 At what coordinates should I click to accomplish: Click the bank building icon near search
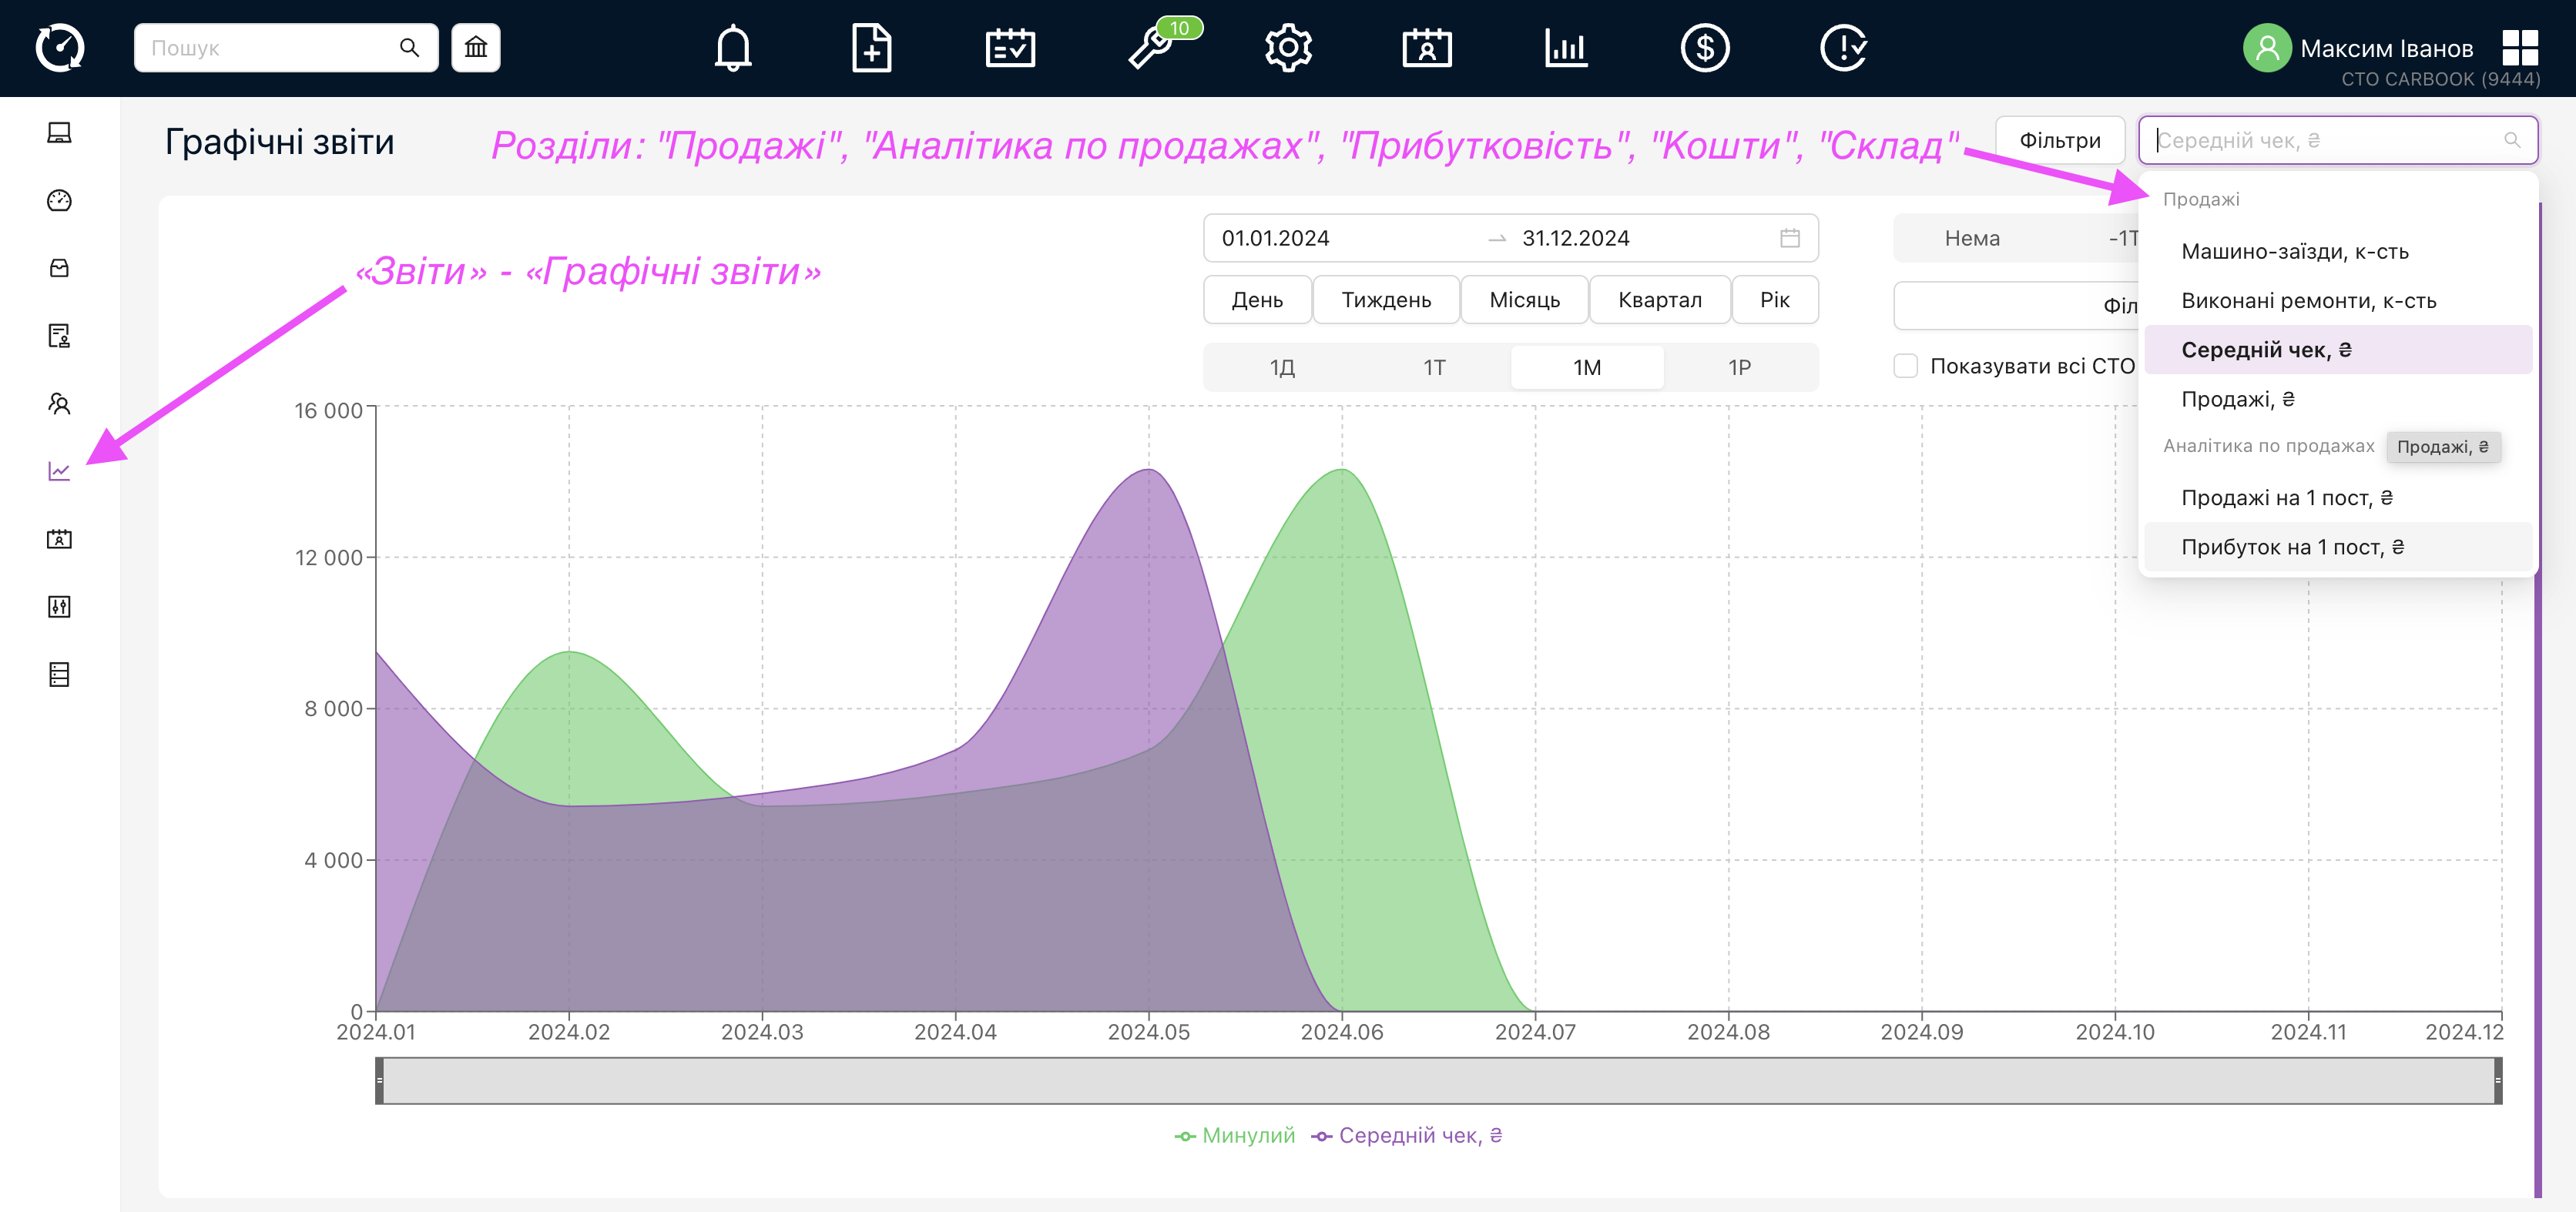[x=476, y=47]
